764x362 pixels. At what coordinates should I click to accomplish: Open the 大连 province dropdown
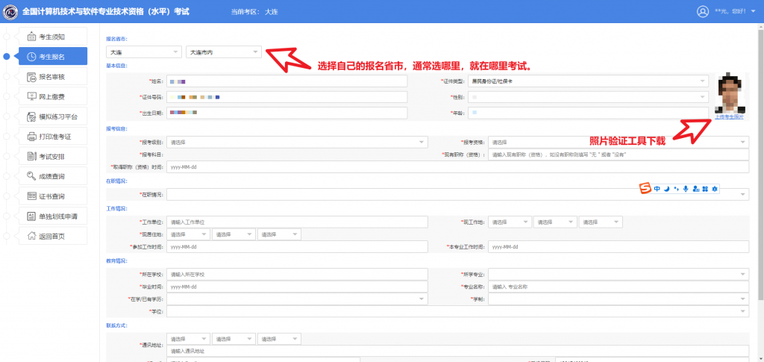point(144,52)
